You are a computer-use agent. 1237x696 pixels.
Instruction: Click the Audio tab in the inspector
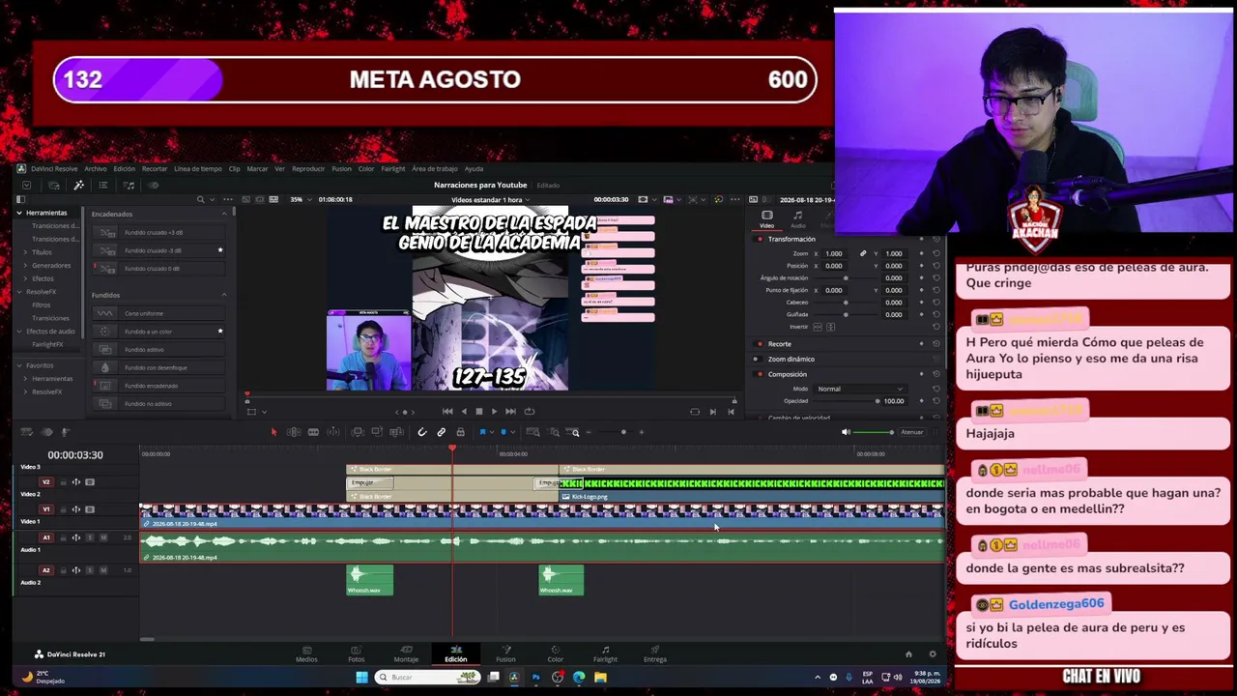[797, 218]
